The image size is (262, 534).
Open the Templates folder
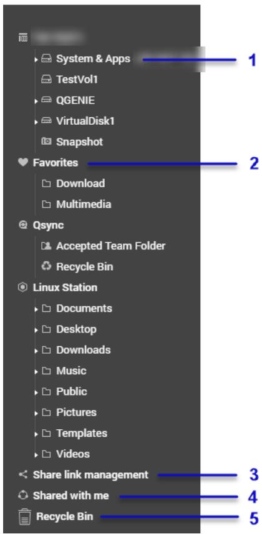coord(82,433)
